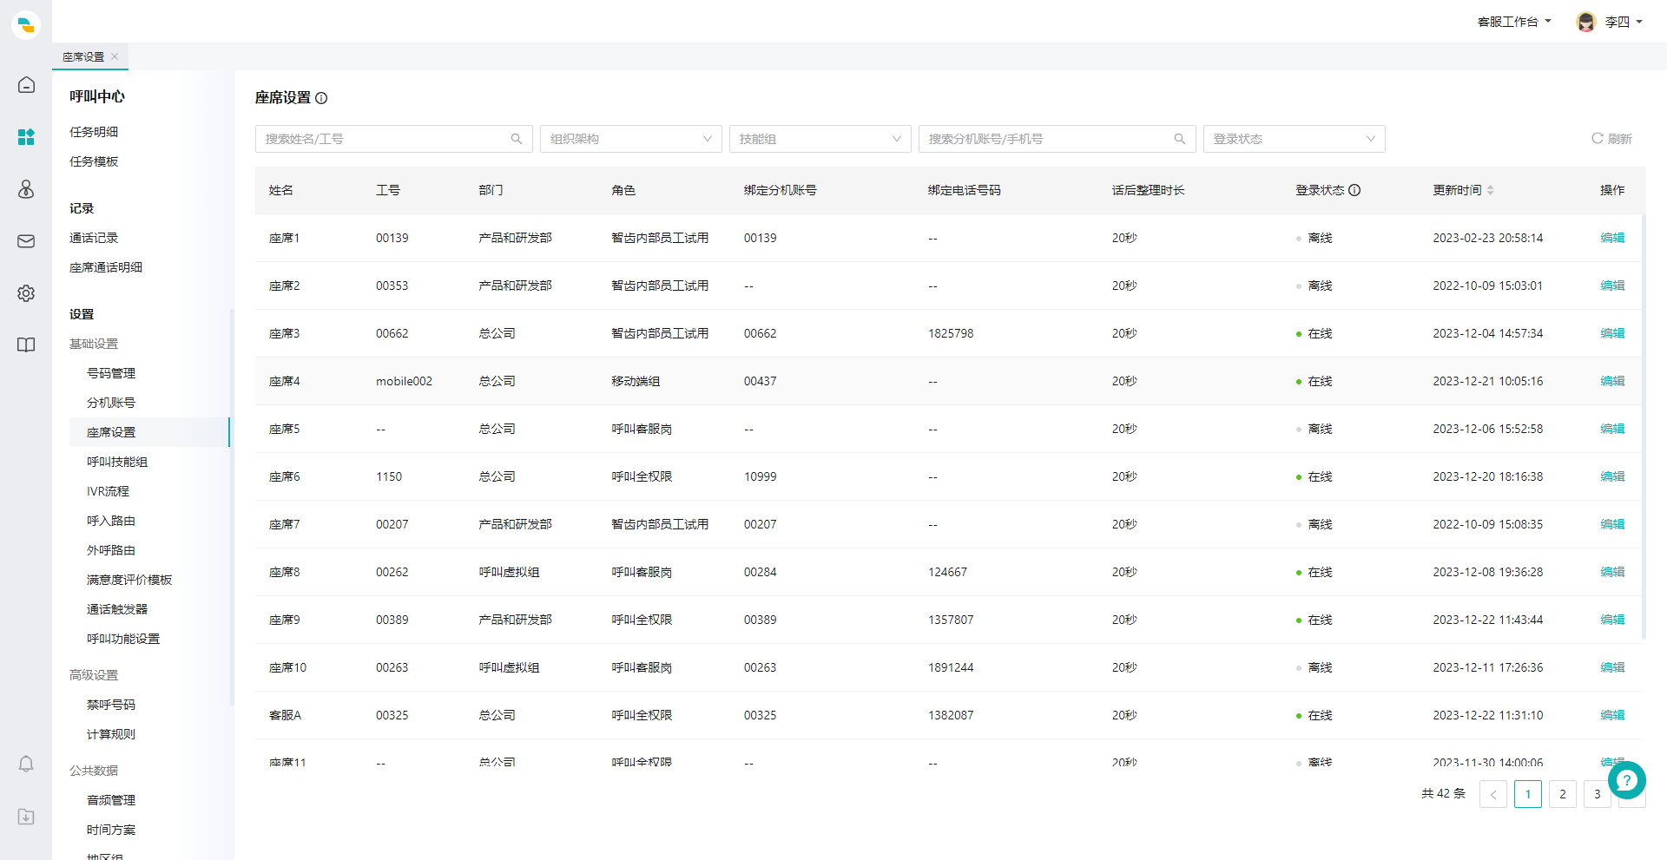Click the info icon beside 座席设置 title
The image size is (1667, 860).
point(321,98)
